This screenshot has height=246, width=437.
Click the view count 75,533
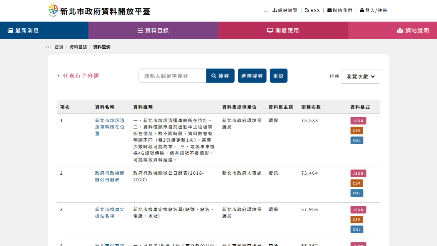click(309, 121)
